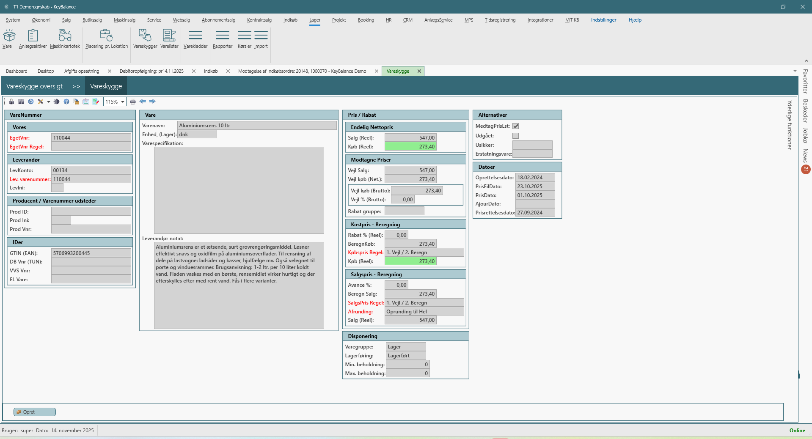Open Placering pr. Lokation ribbon icon
Image resolution: width=812 pixels, height=439 pixels.
(x=106, y=39)
